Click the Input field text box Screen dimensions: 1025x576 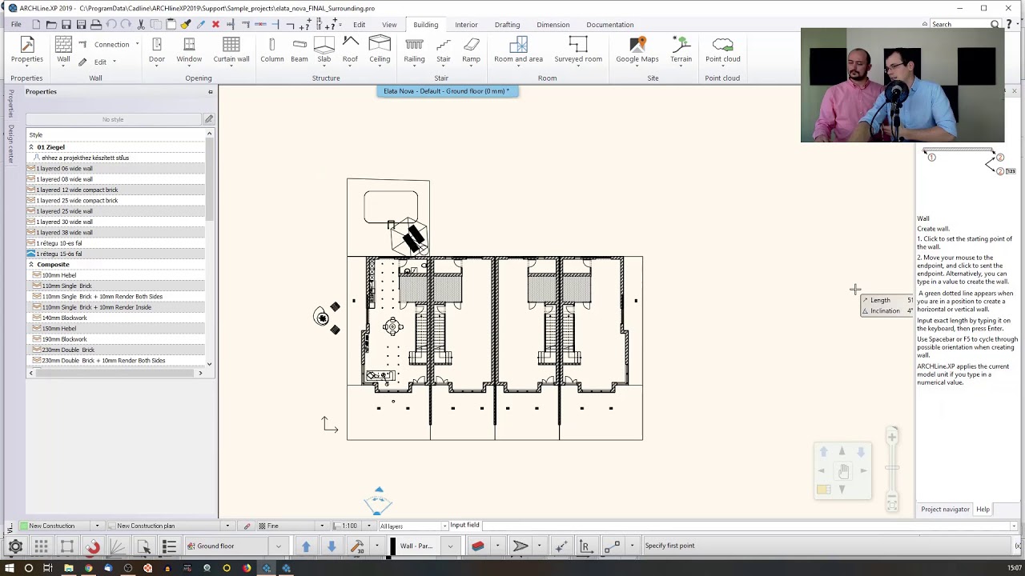tap(749, 526)
